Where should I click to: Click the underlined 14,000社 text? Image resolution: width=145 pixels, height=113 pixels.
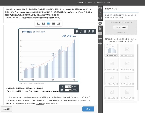point(40,104)
